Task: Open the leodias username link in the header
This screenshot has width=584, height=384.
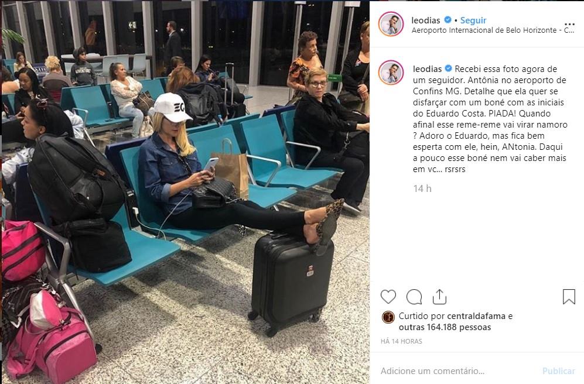Action: pyautogui.click(x=426, y=20)
